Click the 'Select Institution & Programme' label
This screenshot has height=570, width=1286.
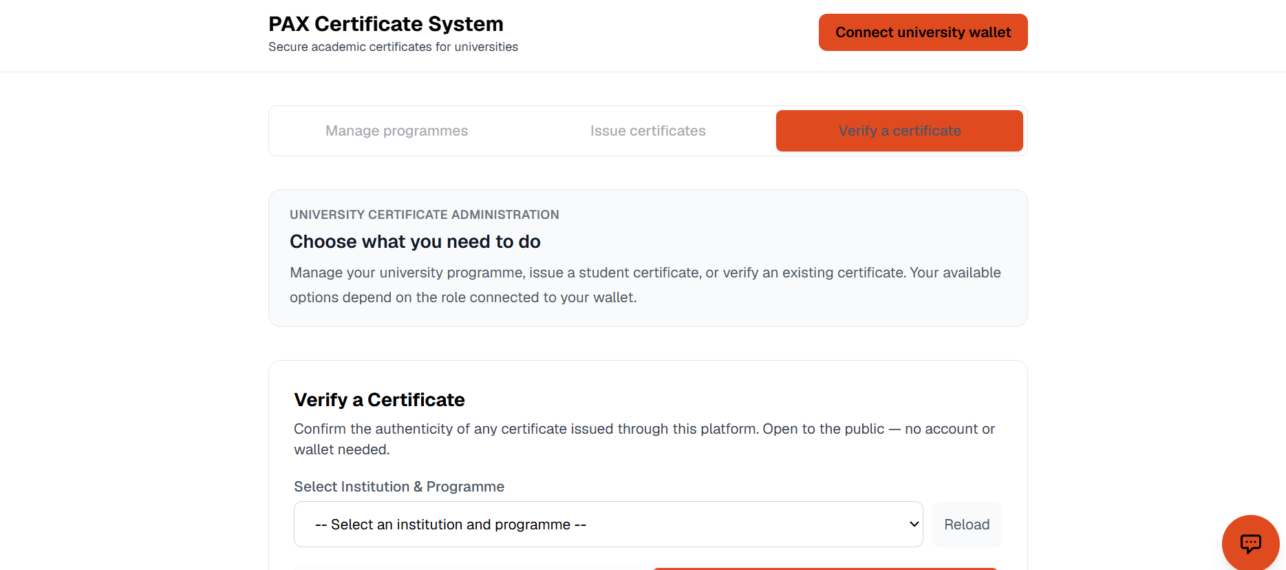point(399,487)
